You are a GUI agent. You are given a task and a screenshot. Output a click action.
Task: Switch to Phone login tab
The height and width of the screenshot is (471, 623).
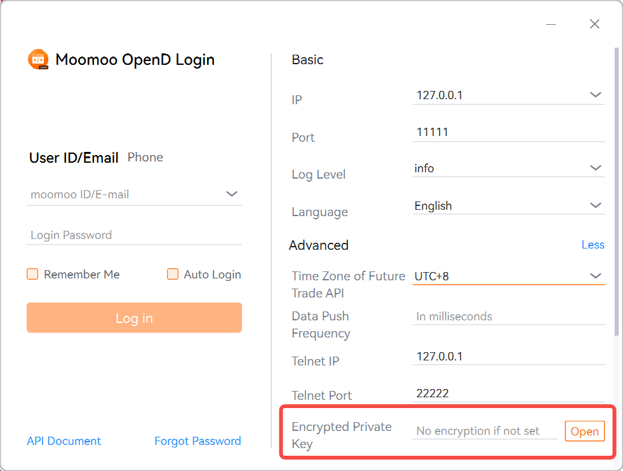(x=145, y=157)
